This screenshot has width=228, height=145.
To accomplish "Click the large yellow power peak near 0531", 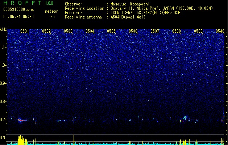I will click(22, 140).
